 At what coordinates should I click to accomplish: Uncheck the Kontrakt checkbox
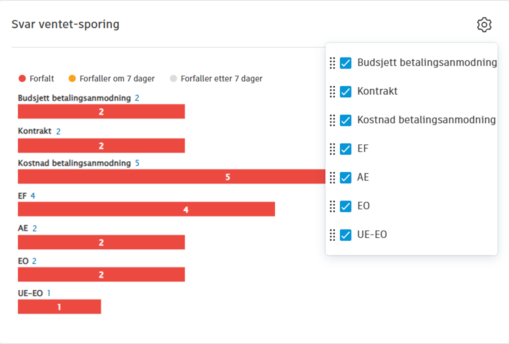pos(346,91)
